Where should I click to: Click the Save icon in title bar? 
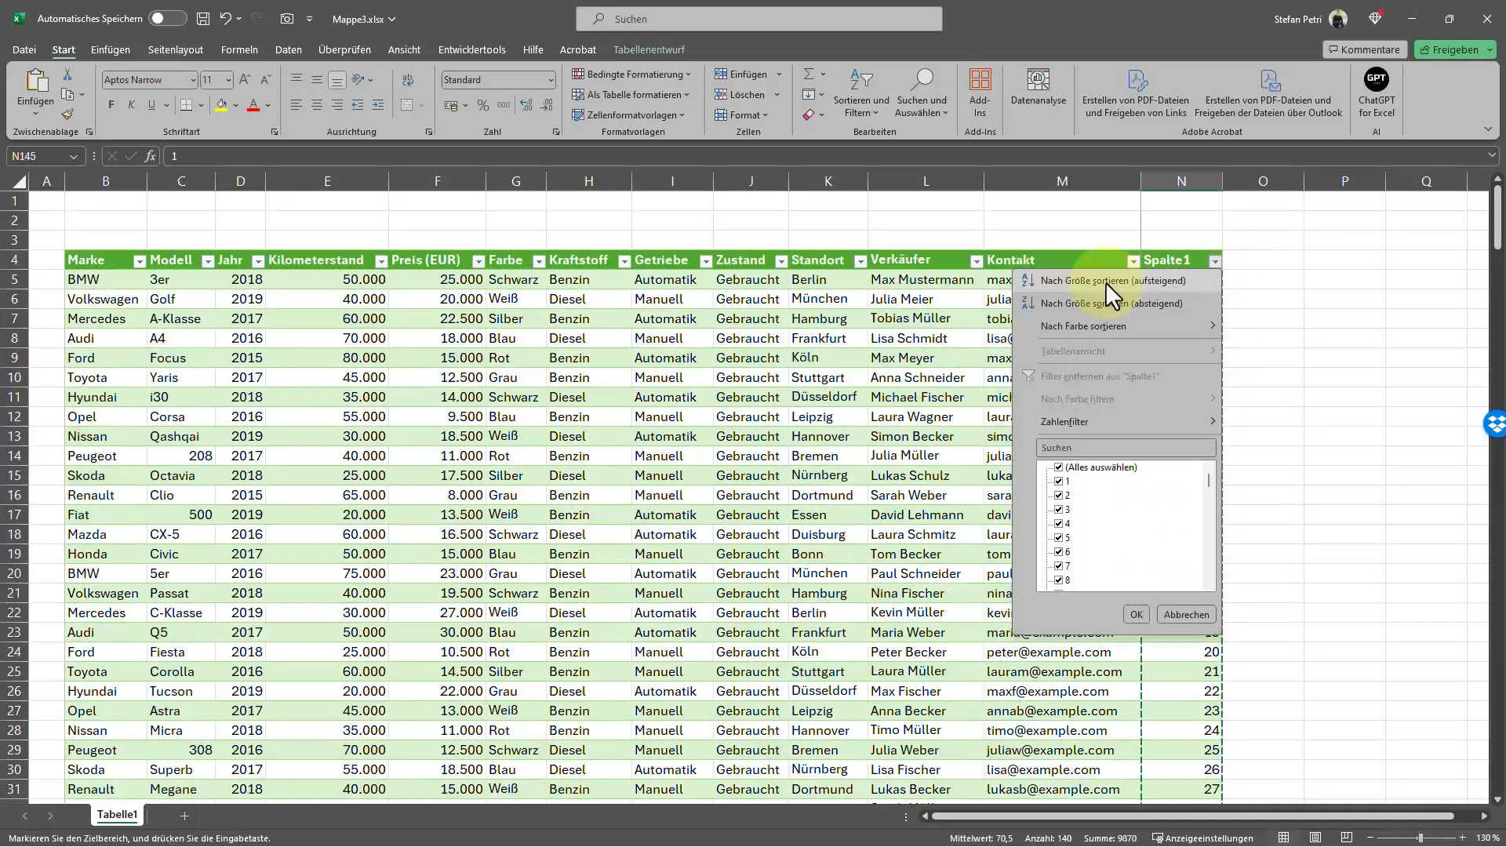(x=203, y=18)
